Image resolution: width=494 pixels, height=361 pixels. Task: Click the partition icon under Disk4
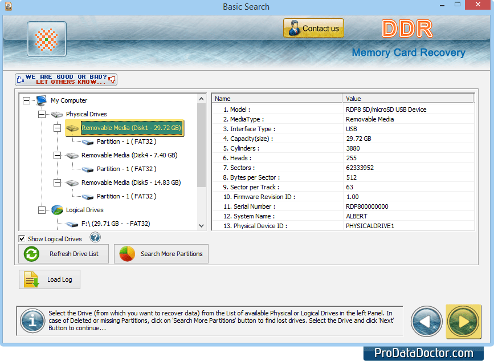click(88, 169)
